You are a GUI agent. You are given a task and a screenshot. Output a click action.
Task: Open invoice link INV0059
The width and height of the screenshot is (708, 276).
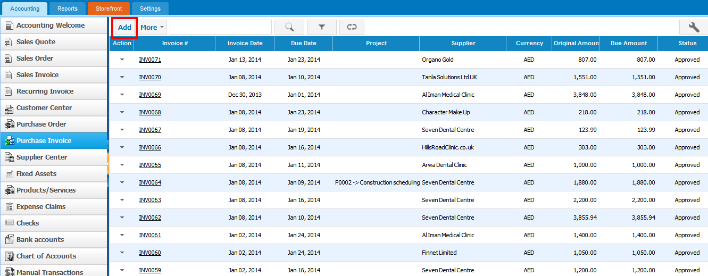coord(150,270)
